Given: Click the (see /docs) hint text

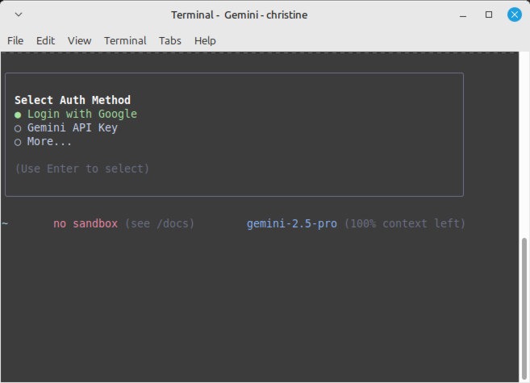Looking at the screenshot, I should click(x=160, y=223).
